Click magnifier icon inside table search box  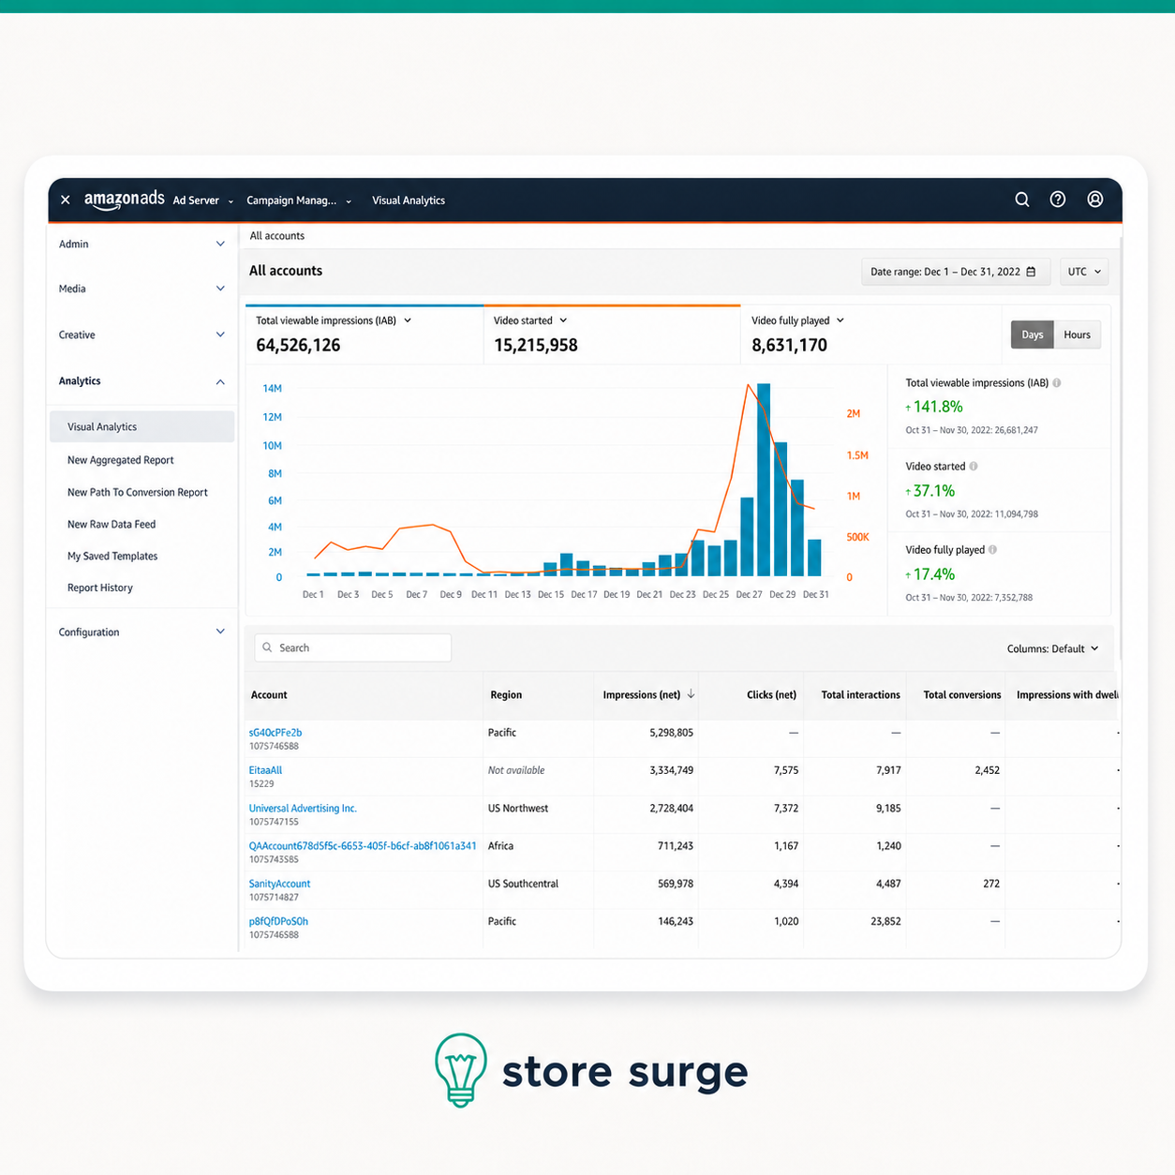coord(267,647)
